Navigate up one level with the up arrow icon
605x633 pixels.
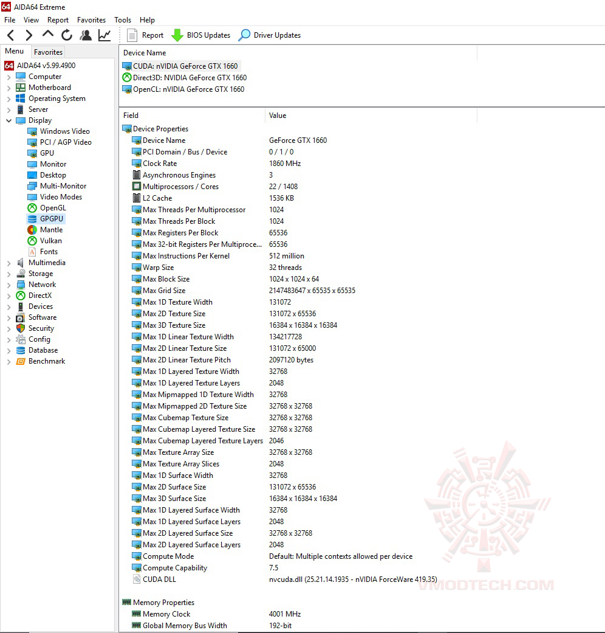48,34
